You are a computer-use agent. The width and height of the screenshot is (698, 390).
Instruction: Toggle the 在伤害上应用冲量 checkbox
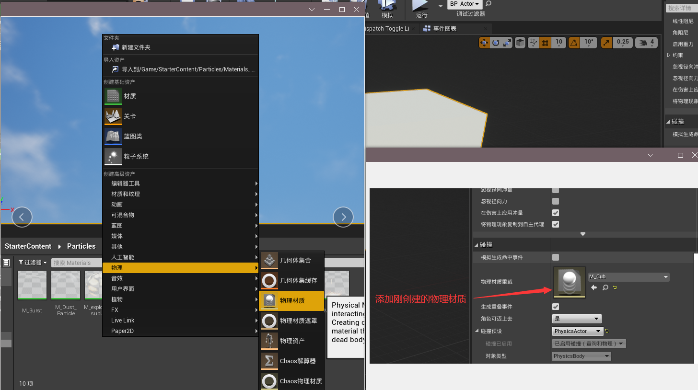click(x=556, y=213)
